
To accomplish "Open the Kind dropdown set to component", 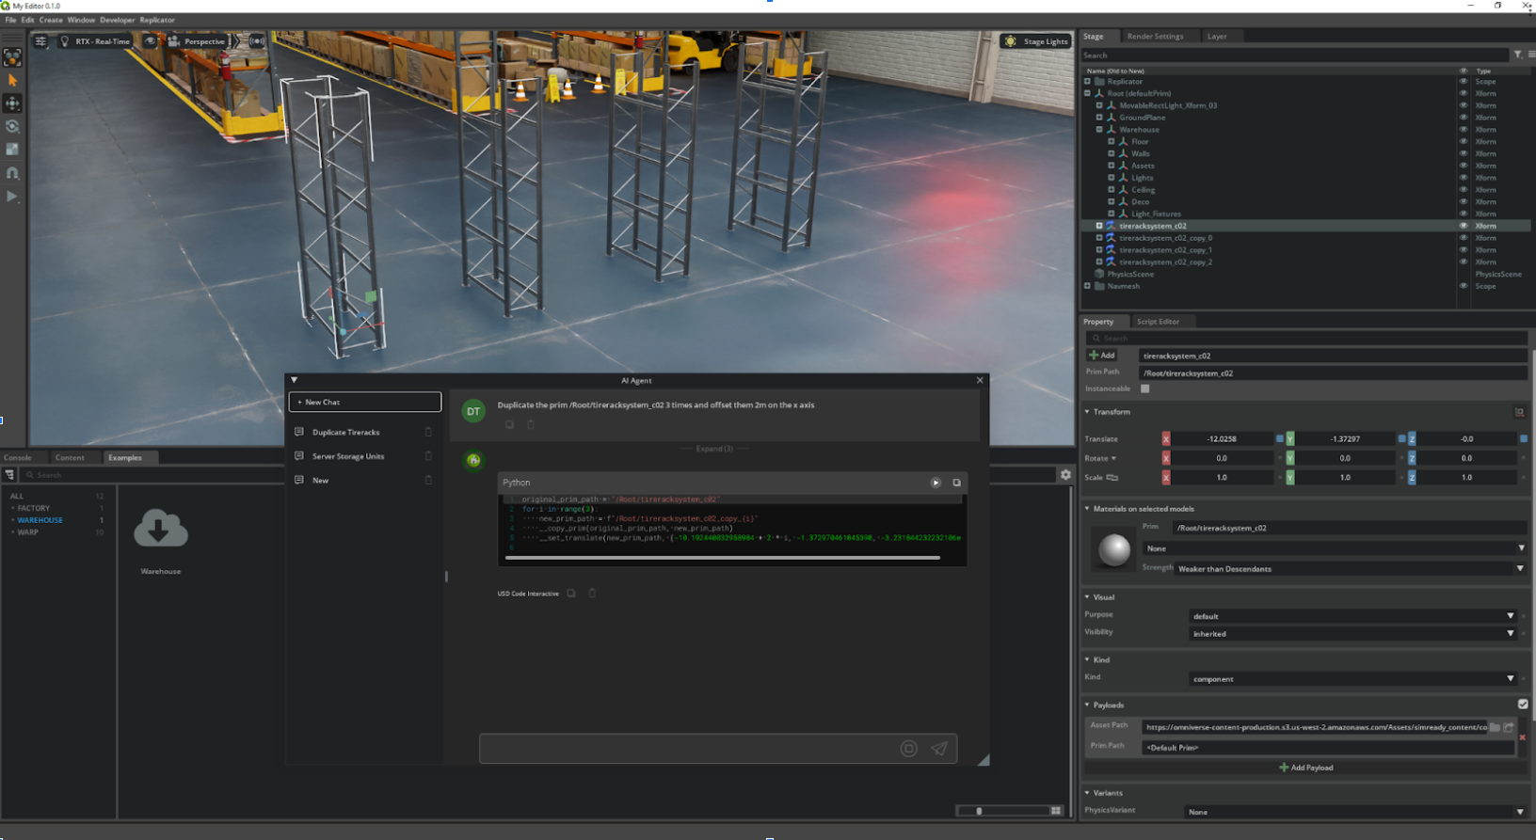I will click(1354, 678).
